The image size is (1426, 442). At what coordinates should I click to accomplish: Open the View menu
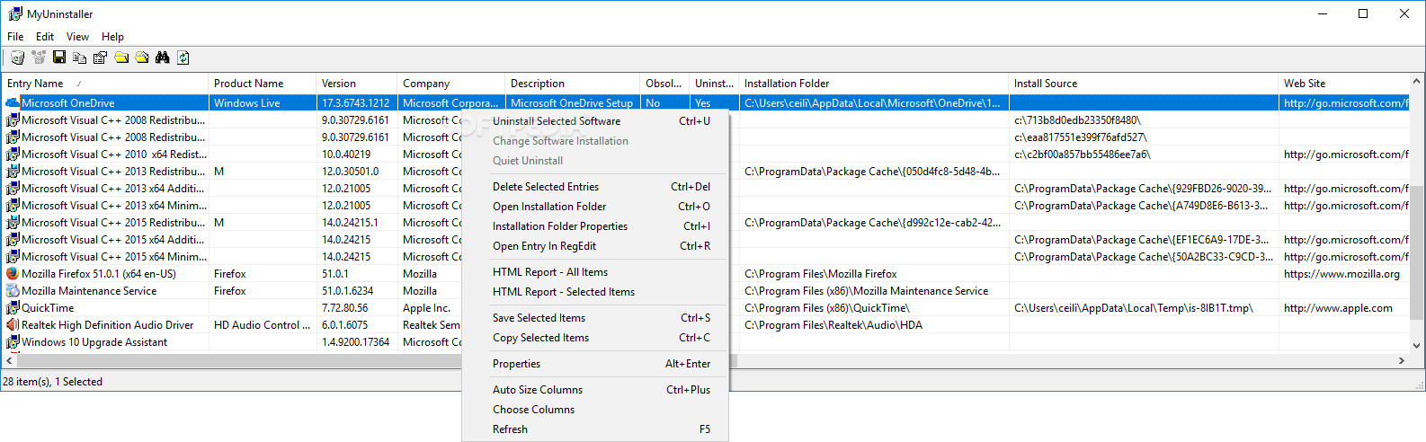(77, 37)
